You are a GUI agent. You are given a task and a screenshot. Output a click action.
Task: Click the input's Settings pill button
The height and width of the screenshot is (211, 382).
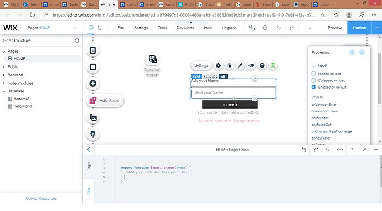coord(201,65)
